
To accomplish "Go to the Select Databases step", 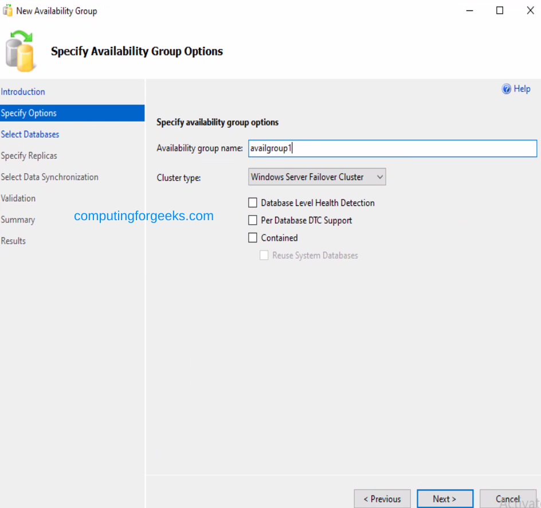I will pos(30,134).
